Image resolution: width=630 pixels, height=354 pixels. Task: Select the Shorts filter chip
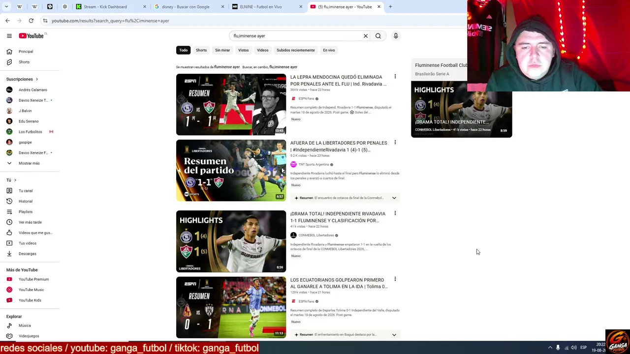(x=201, y=50)
